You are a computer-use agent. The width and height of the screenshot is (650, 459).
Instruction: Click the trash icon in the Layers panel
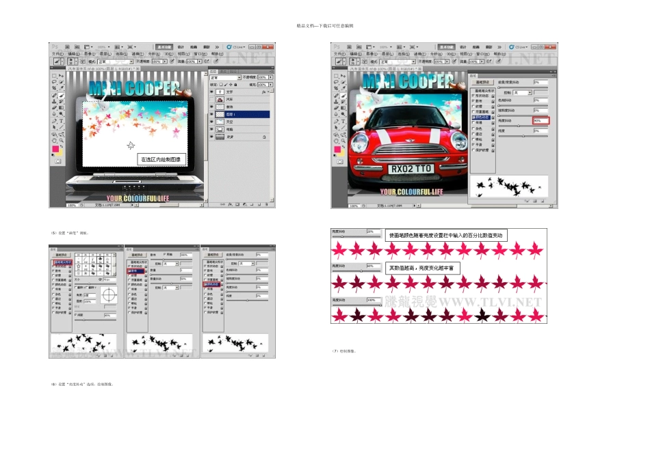267,204
